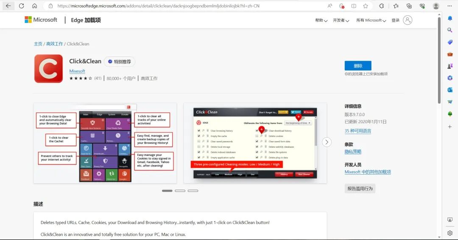
Task: Select the first carousel page indicator
Action: click(167, 191)
